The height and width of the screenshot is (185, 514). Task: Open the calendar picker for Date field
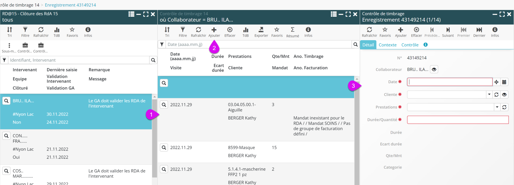pyautogui.click(x=504, y=82)
